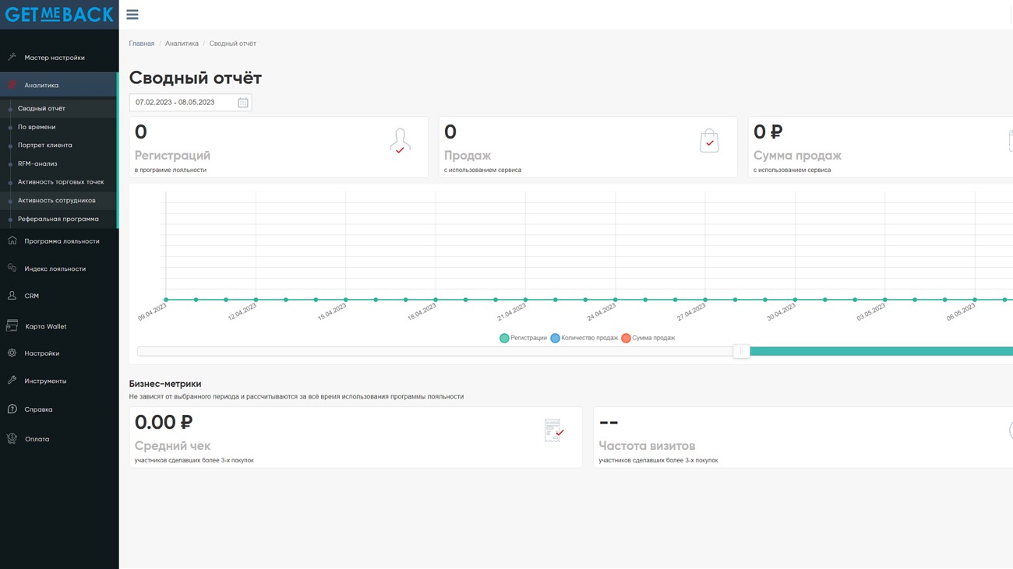Toggle Регистрации series in chart legend
The image size is (1013, 569).
pyautogui.click(x=524, y=338)
